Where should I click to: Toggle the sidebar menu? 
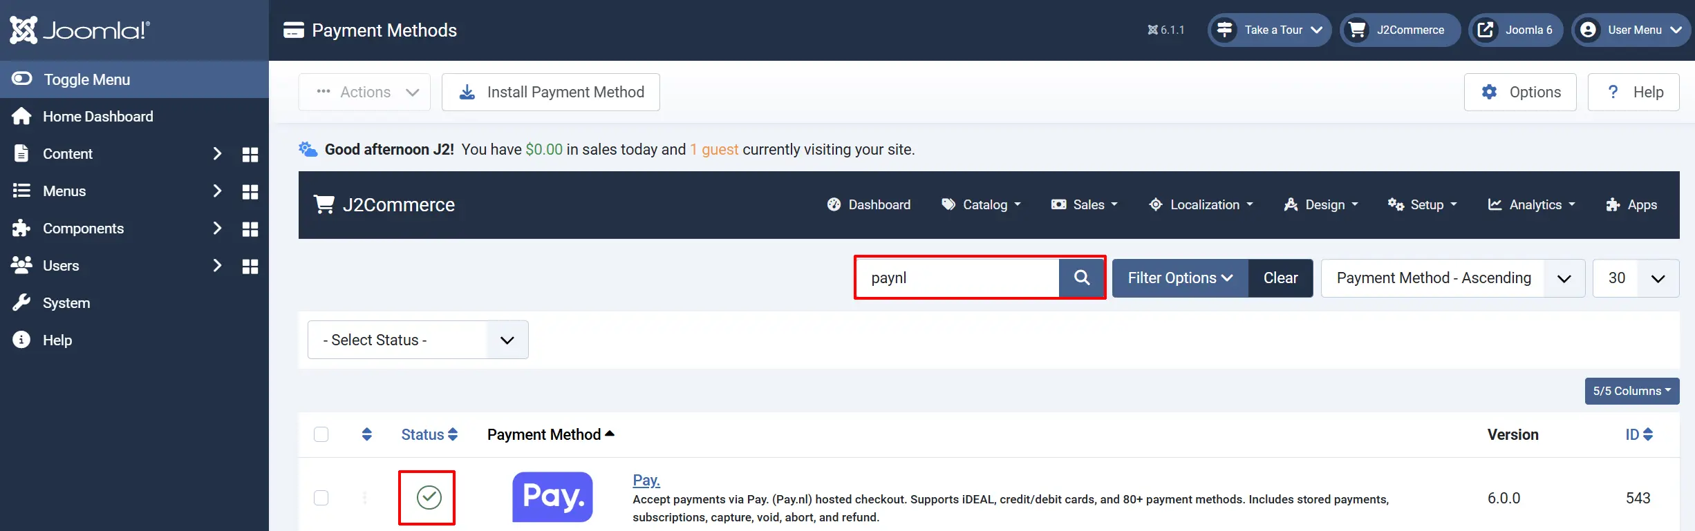pyautogui.click(x=134, y=79)
